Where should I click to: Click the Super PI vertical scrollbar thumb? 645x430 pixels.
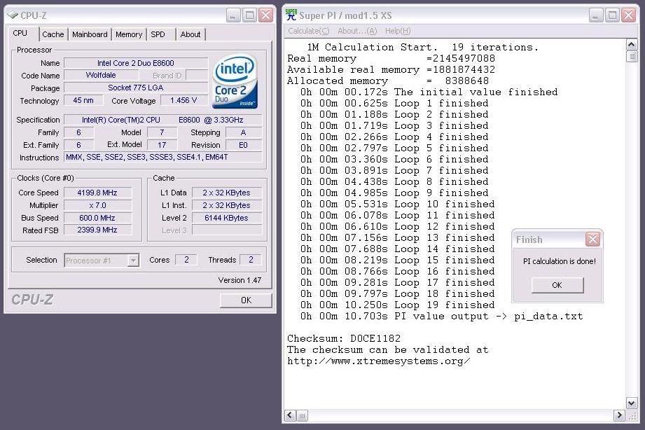click(632, 56)
